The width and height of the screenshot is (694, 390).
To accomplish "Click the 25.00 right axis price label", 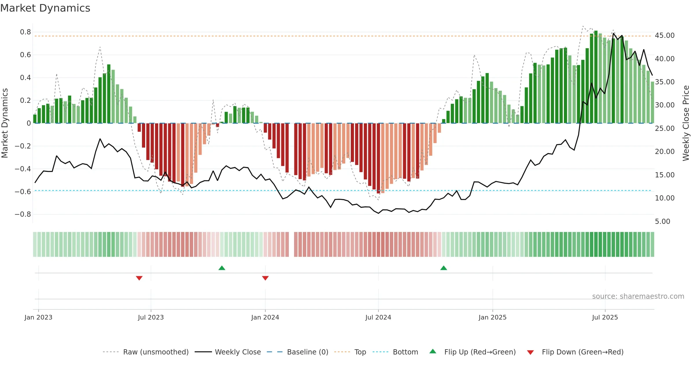I will click(665, 129).
